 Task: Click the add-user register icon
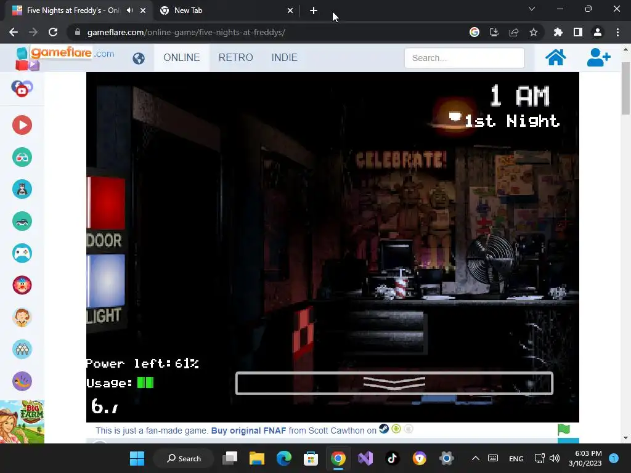click(x=598, y=57)
